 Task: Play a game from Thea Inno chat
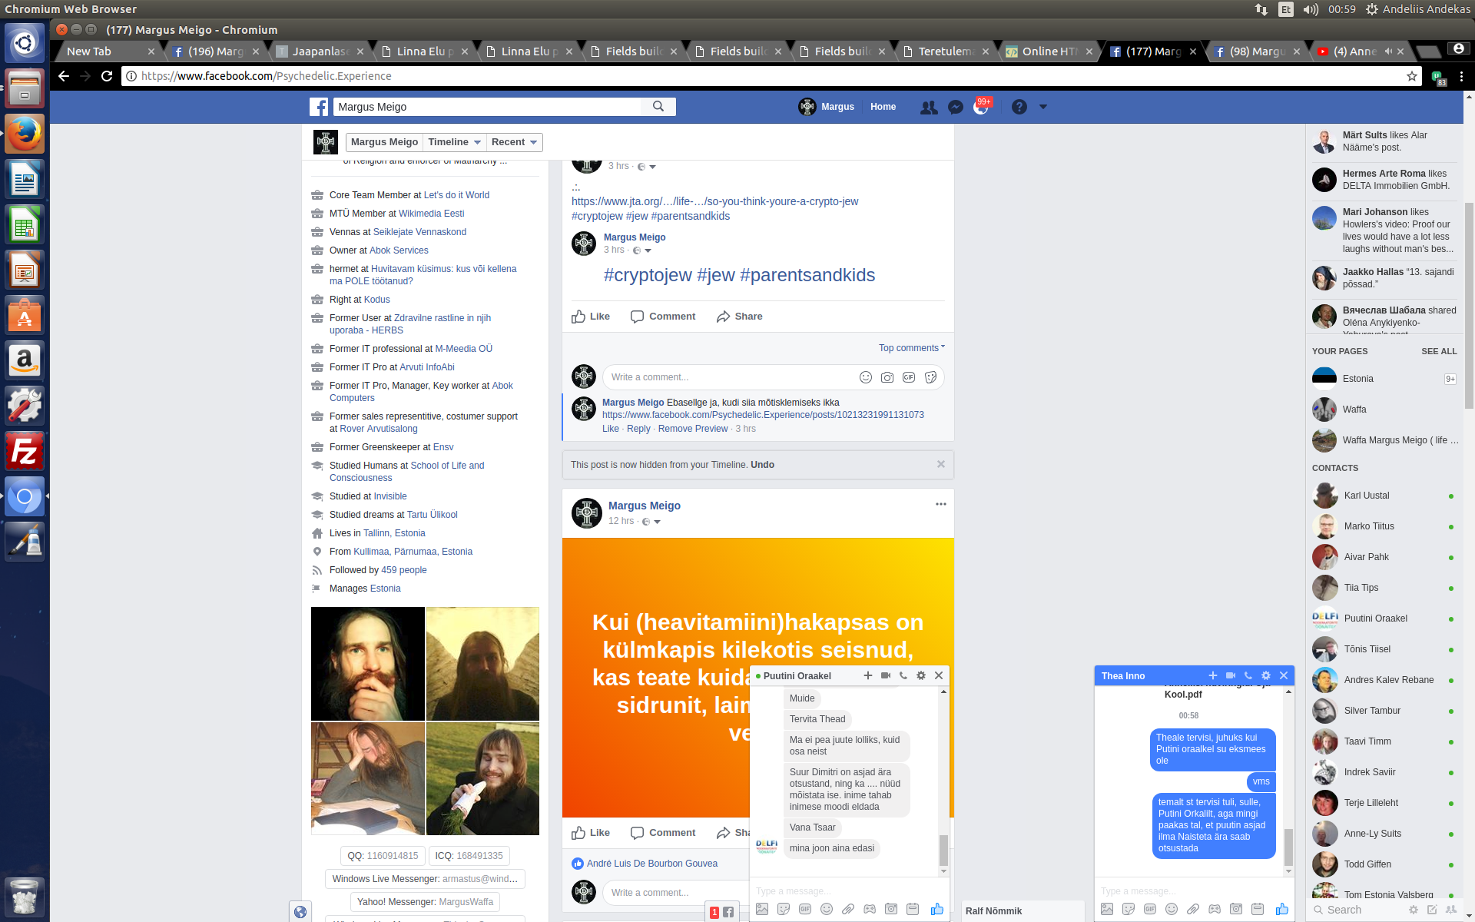pos(1215,909)
